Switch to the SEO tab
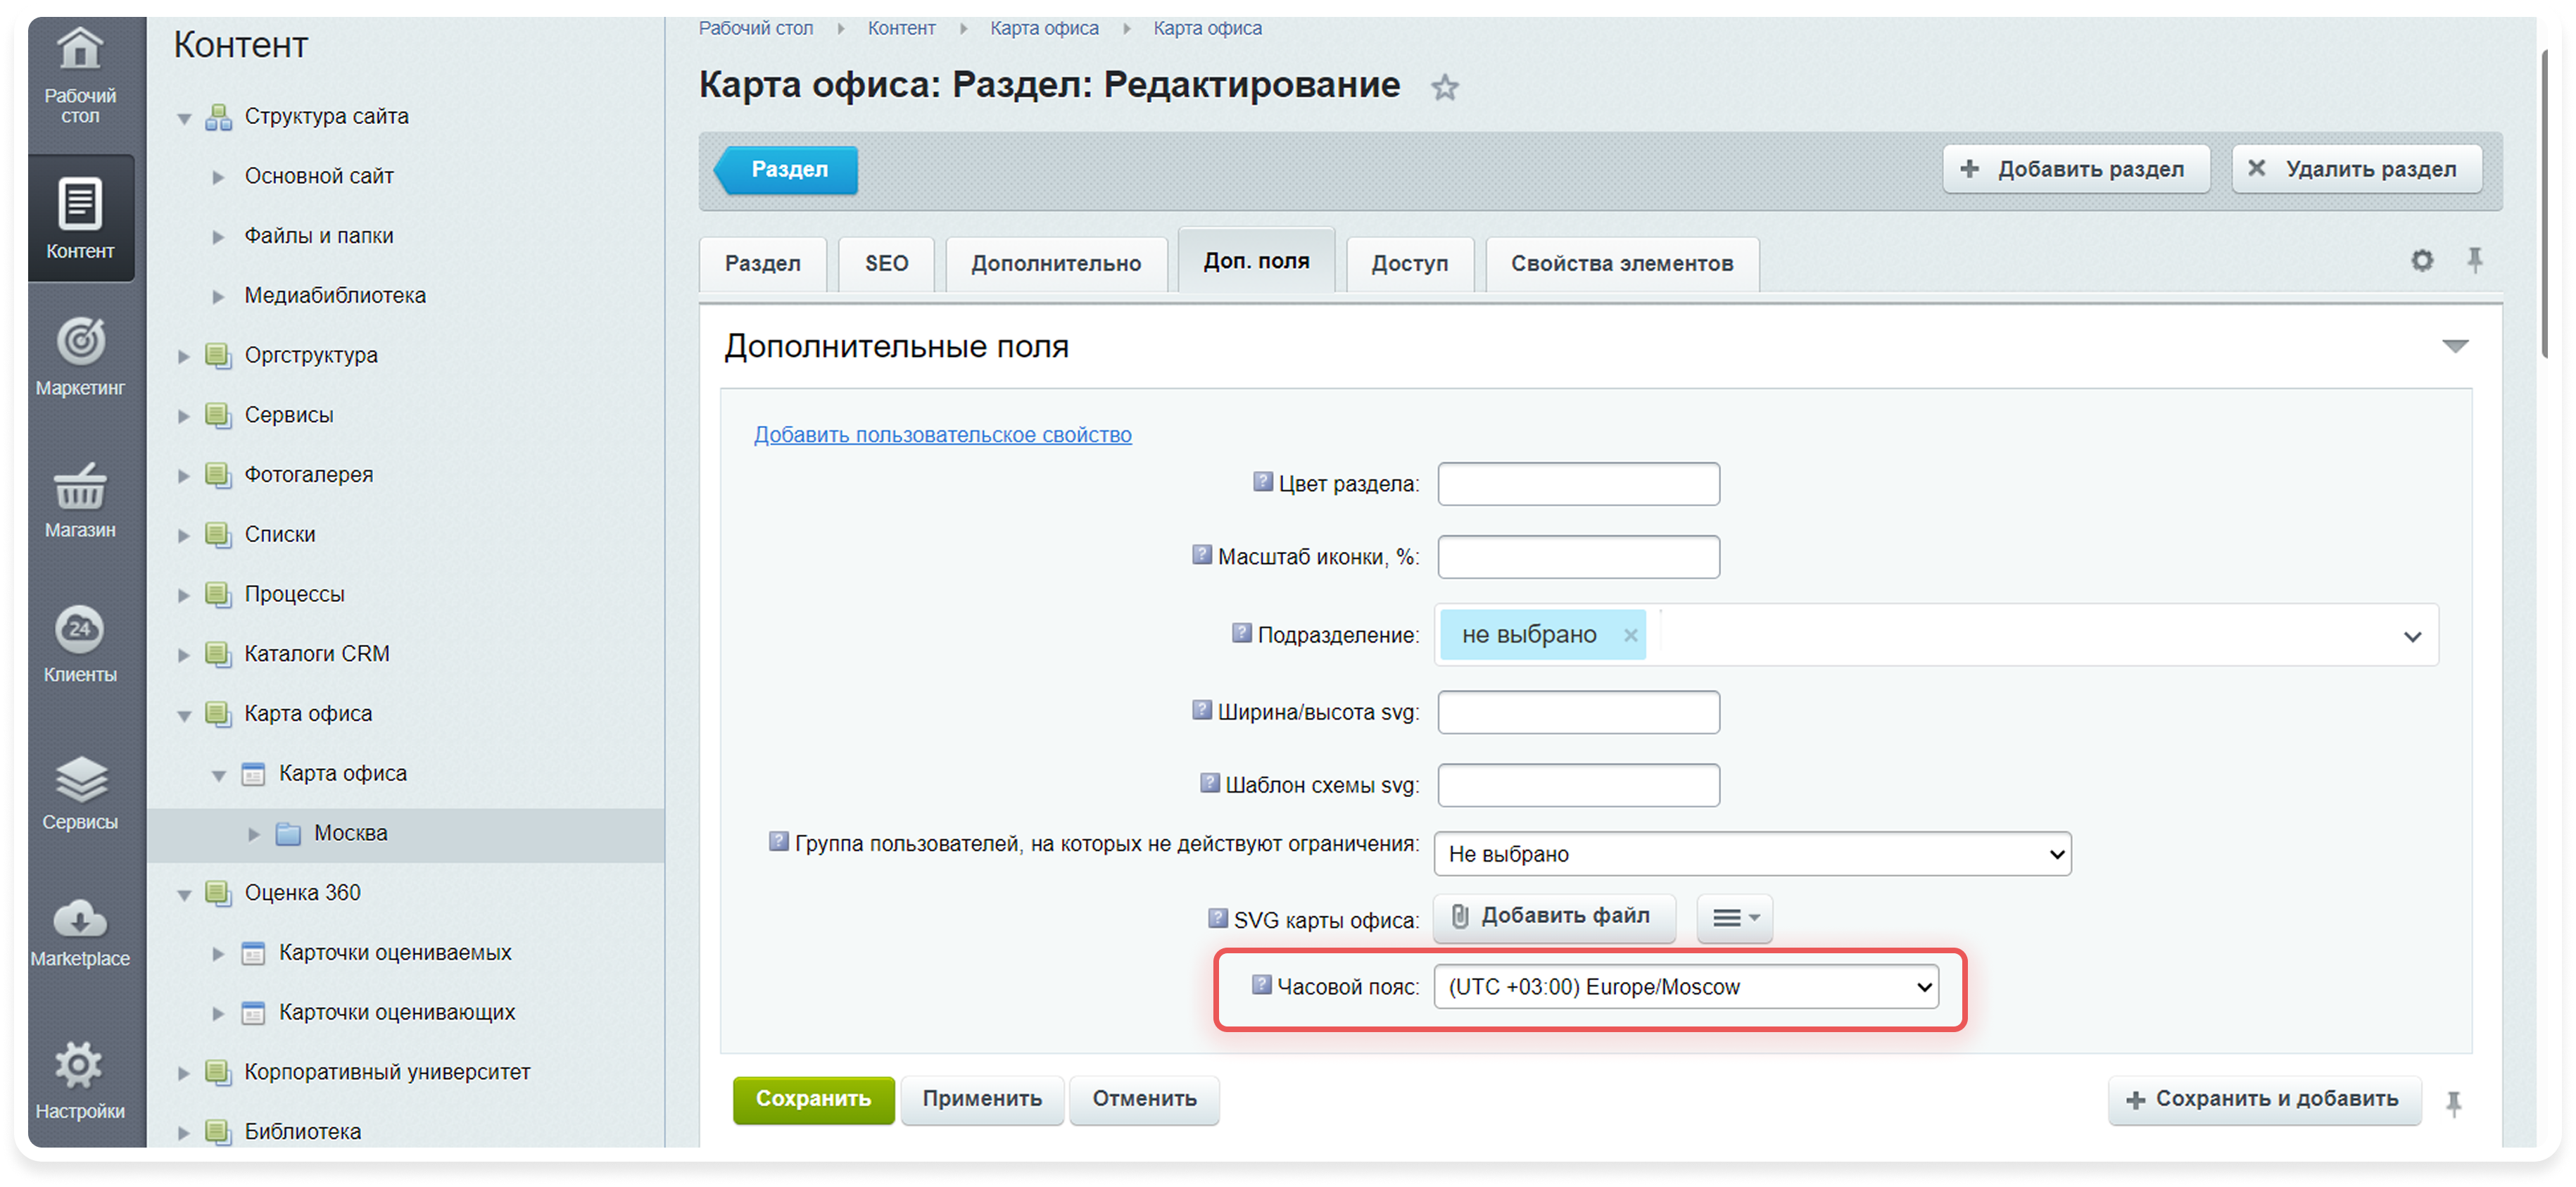This screenshot has width=2576, height=1187. [x=886, y=264]
